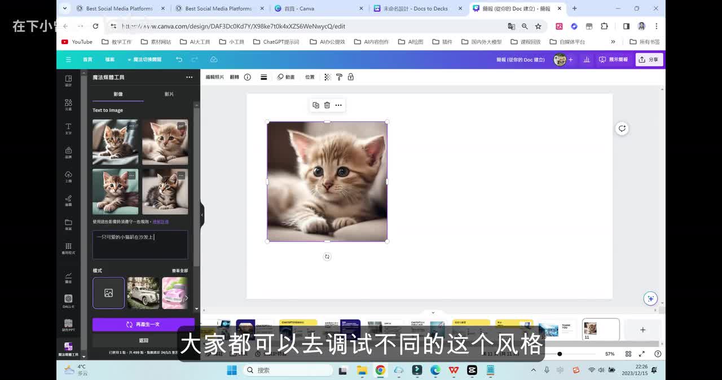This screenshot has height=380, width=722.
Task: Open the 元素 (Elements) sidebar panel
Action: [68, 104]
